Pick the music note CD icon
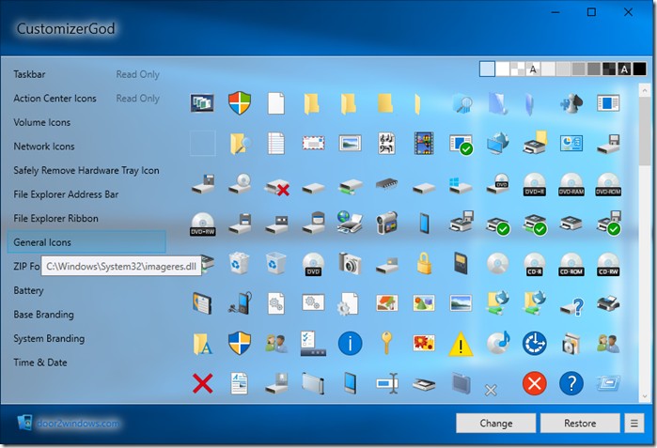 click(x=498, y=343)
